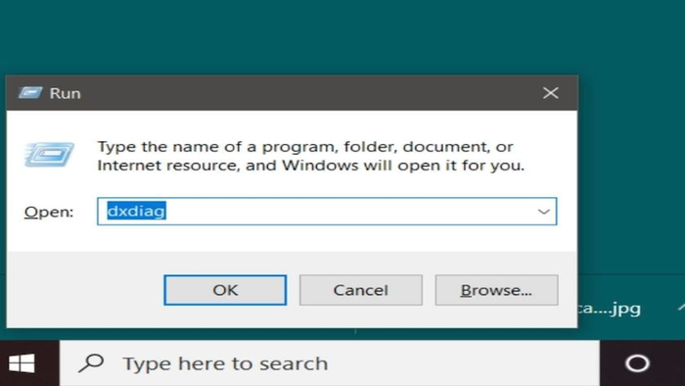Click the large Run icon inside the dialog

[x=49, y=155]
